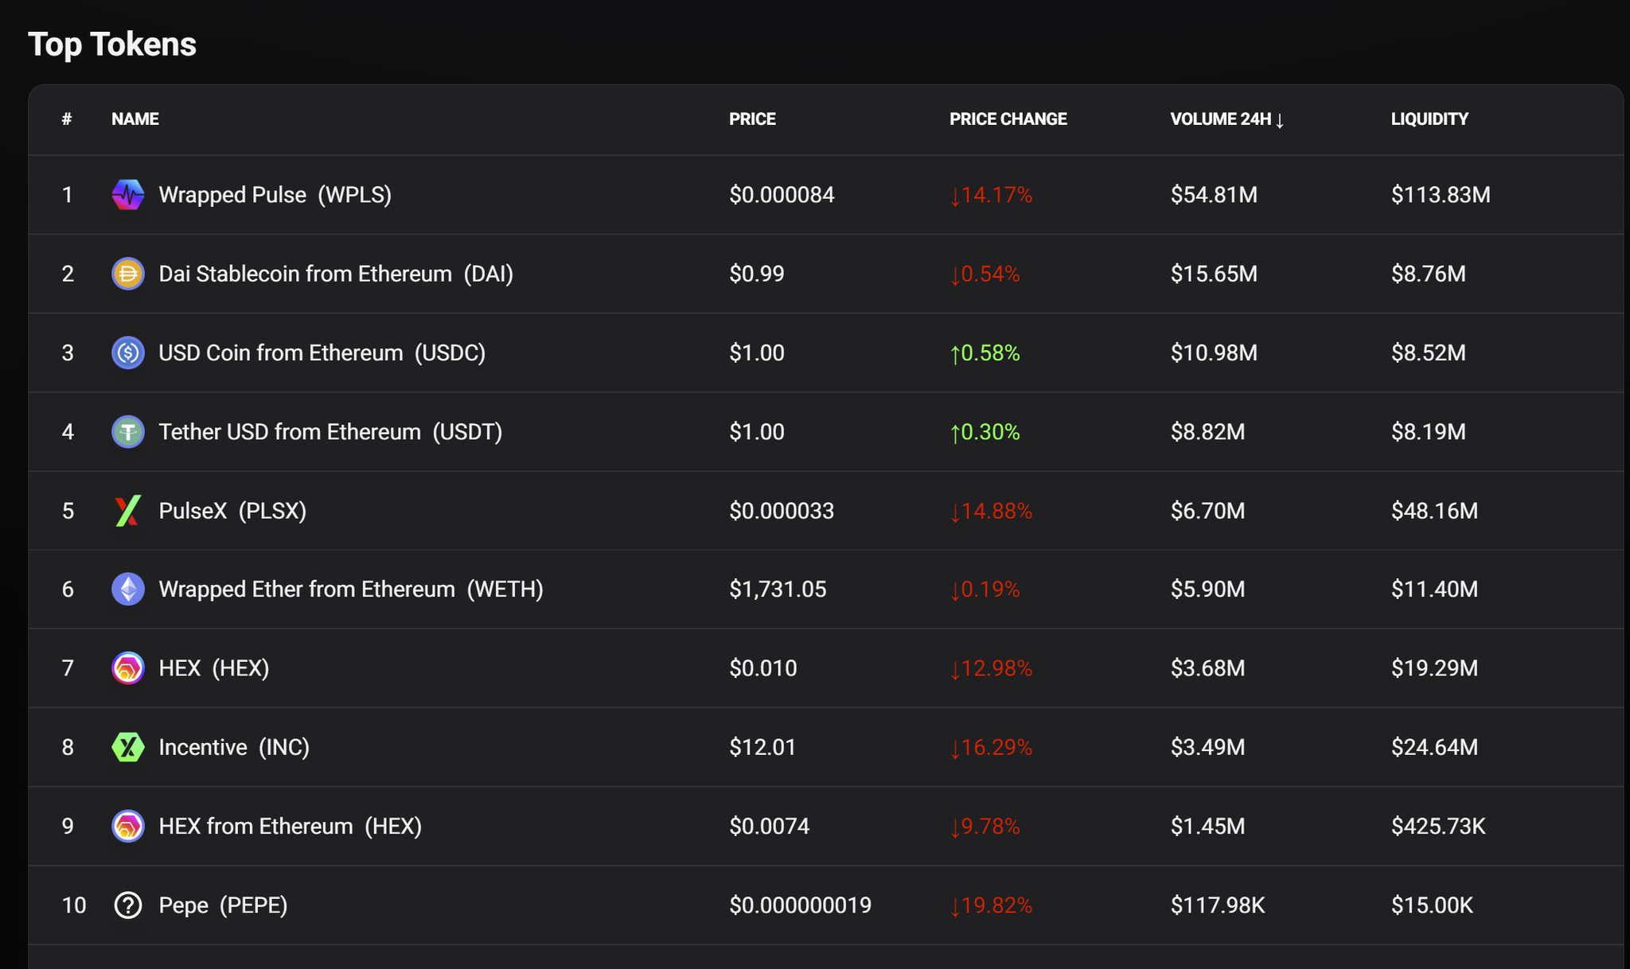1630x969 pixels.
Task: Click the Wrapped Pulse WPLS token icon
Action: [128, 195]
